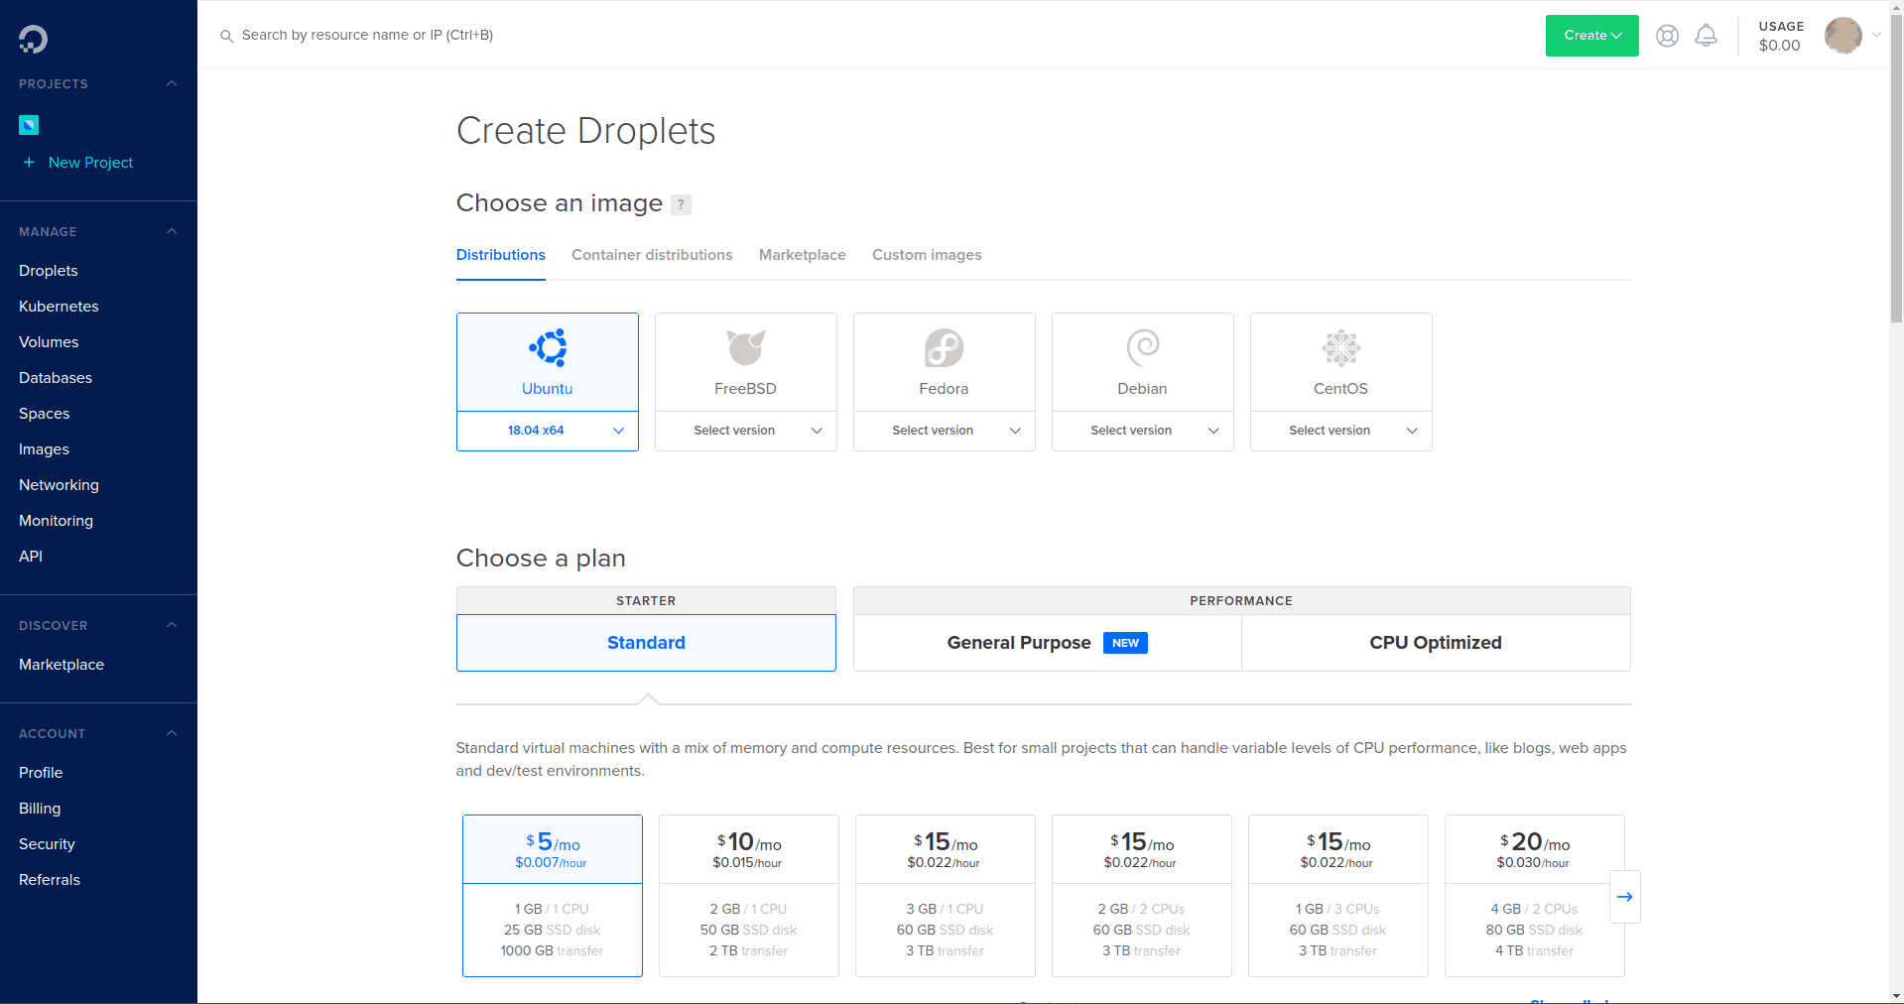Open Marketplace under Discover in the sidebar
Screen dimensions: 1904x1004
tap(62, 664)
